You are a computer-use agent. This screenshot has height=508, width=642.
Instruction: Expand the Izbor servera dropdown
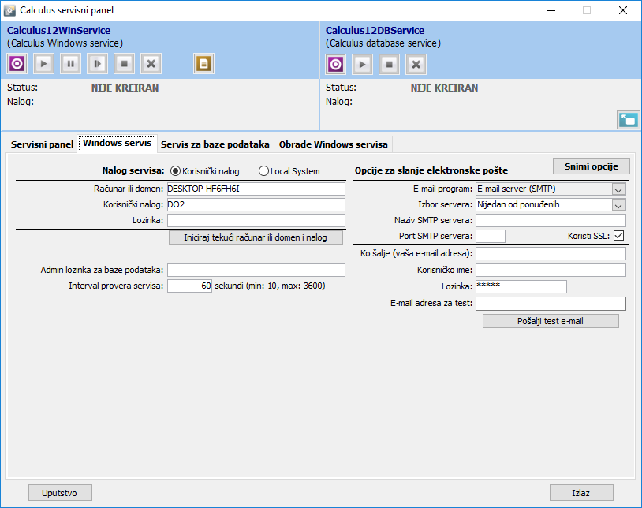pos(618,205)
